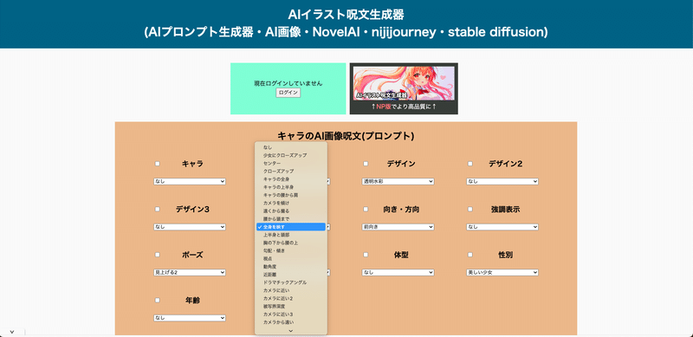This screenshot has width=693, height=337.
Task: Open the キャラ dropdown showing なし
Action: pyautogui.click(x=190, y=181)
